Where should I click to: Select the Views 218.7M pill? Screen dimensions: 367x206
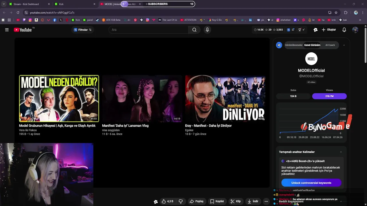(x=329, y=96)
